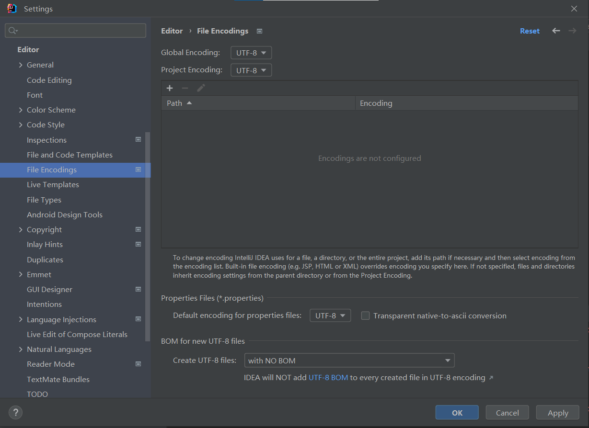The width and height of the screenshot is (589, 428).
Task: Click project icon on Reader Mode row
Action: [138, 364]
